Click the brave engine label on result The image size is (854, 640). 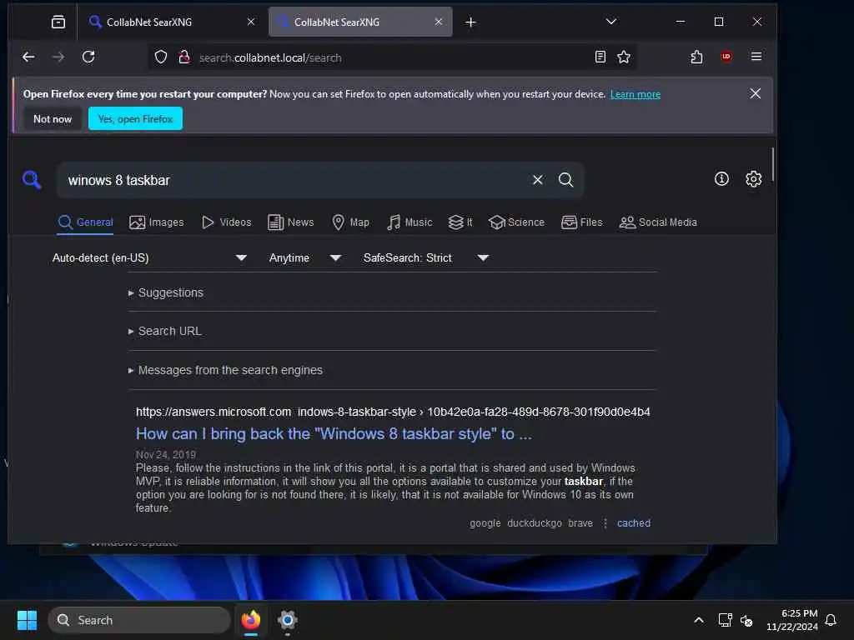pyautogui.click(x=580, y=523)
